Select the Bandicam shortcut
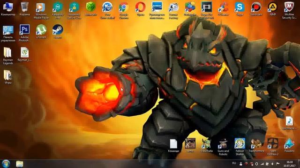300x168 pixels. (x=256, y=9)
